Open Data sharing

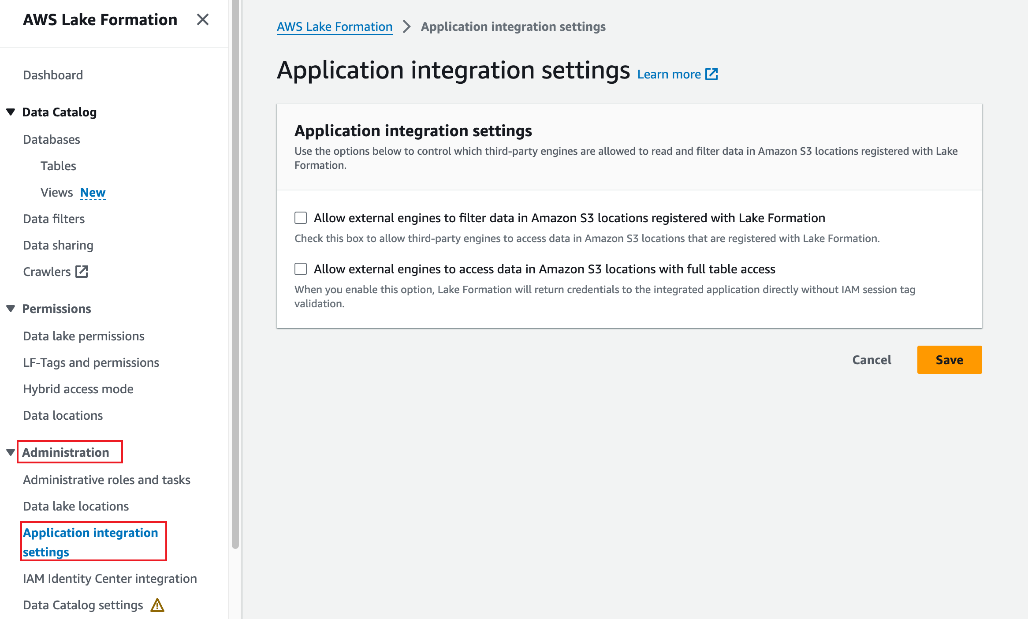[x=58, y=245]
